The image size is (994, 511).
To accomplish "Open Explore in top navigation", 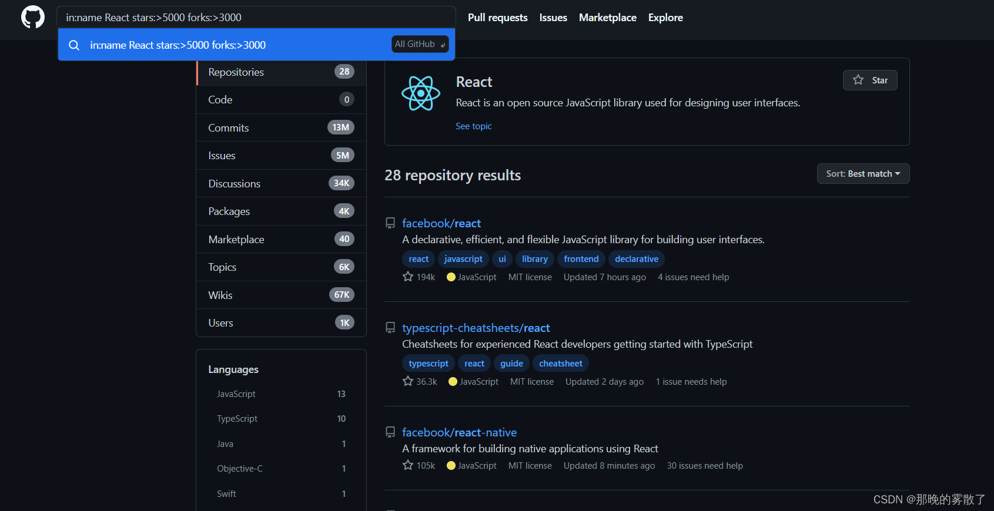I will coord(665,18).
